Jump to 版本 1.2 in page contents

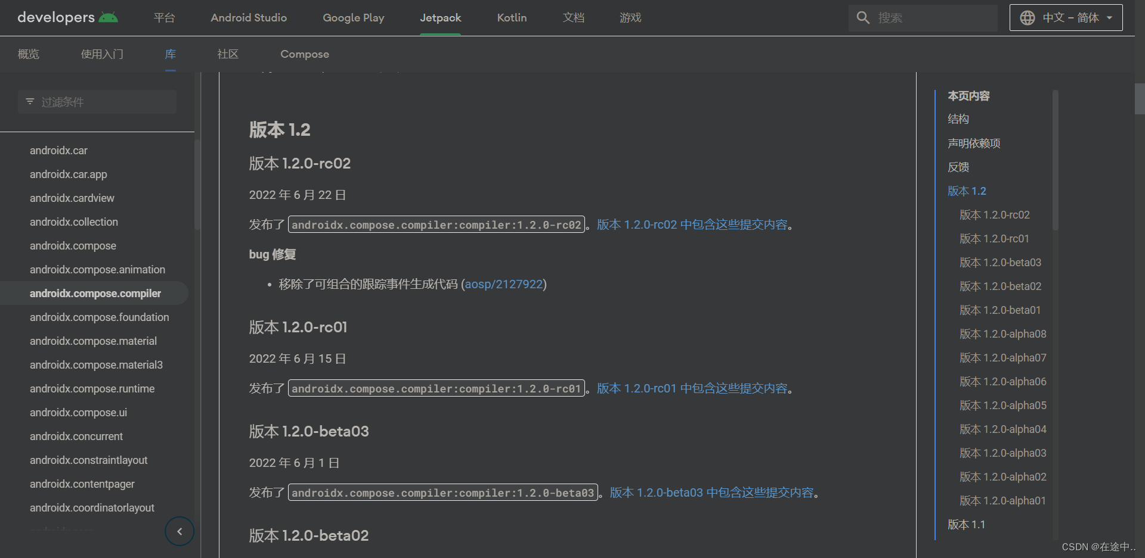967,191
